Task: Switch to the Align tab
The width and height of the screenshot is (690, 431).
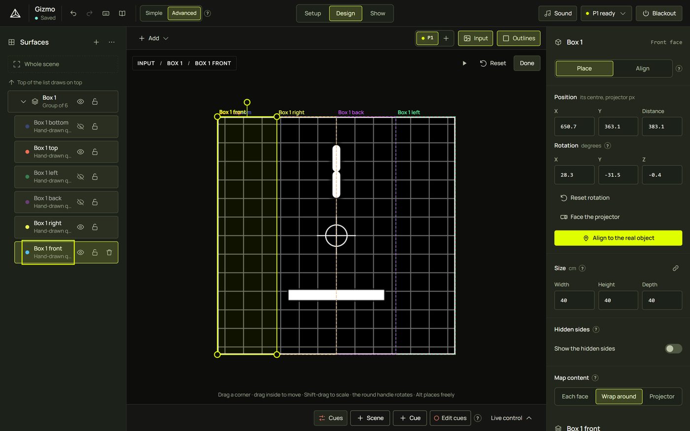Action: click(x=642, y=68)
